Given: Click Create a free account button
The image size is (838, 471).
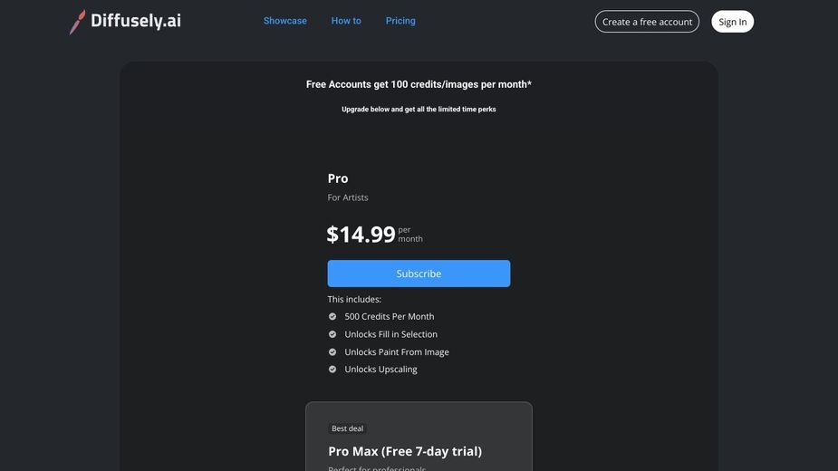Looking at the screenshot, I should coord(647,22).
